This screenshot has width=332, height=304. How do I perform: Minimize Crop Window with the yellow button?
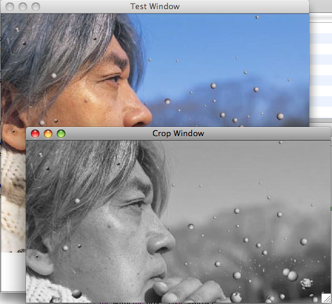[x=48, y=134]
